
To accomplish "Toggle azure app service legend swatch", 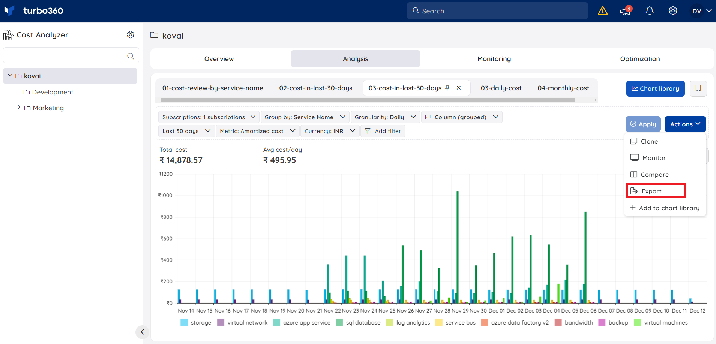I will pos(276,322).
